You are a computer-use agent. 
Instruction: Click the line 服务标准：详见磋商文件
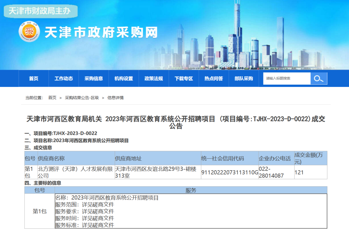[x=85, y=225]
